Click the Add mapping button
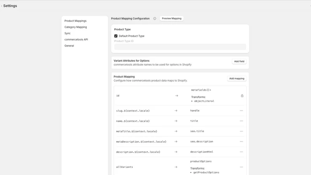 (237, 79)
